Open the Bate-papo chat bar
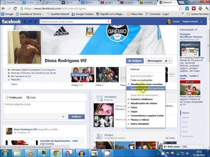Screen dimensions: 210x157 coord(183,147)
